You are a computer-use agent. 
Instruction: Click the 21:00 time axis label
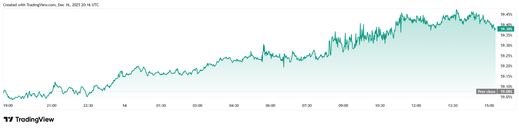[x=52, y=106]
